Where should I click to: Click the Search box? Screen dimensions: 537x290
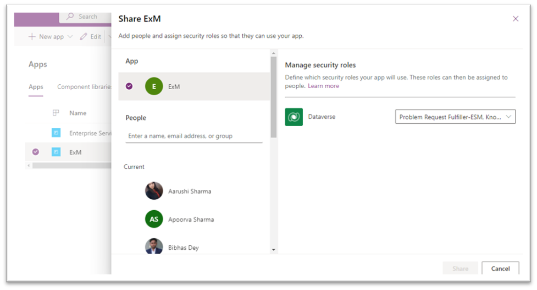(86, 17)
